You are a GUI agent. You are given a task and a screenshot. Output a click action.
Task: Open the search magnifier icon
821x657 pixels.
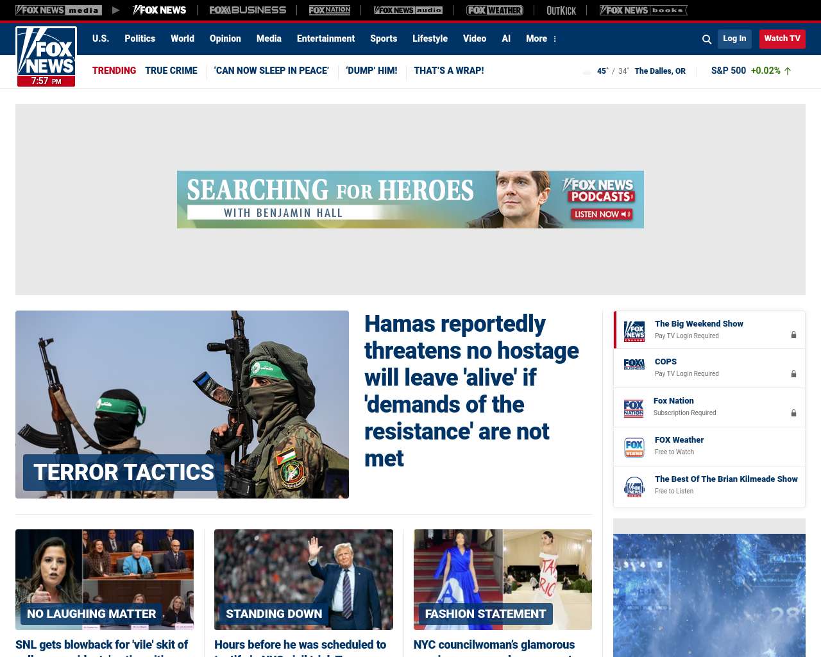pos(707,39)
